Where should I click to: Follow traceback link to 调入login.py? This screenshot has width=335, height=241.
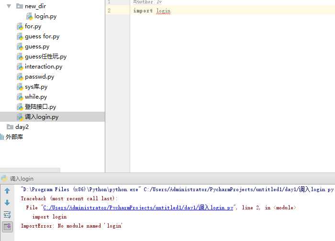pyautogui.click(x=138, y=207)
